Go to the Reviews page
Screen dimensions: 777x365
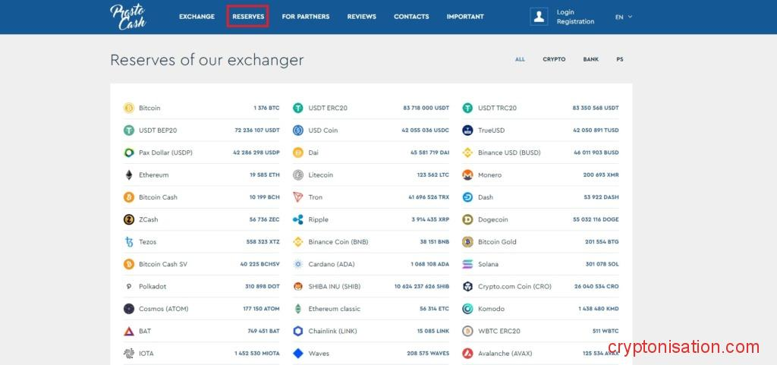[x=361, y=17]
